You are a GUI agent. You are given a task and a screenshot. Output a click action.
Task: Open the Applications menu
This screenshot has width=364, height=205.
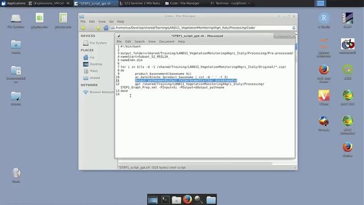click(x=13, y=3)
